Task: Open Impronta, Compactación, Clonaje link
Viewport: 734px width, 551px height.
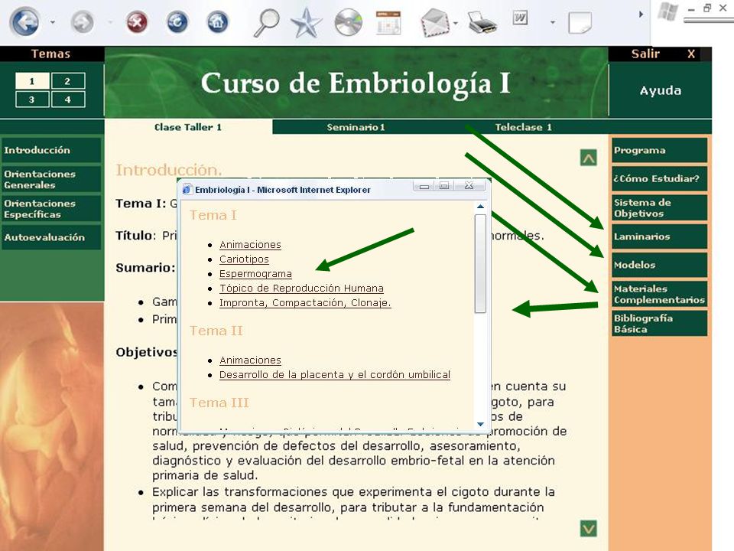Action: pyautogui.click(x=305, y=303)
